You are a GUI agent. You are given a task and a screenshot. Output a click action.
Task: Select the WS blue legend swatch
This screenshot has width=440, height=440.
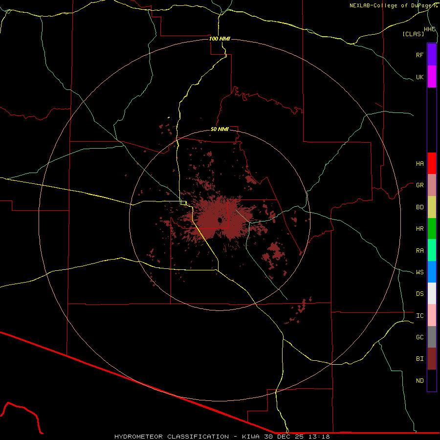432,272
